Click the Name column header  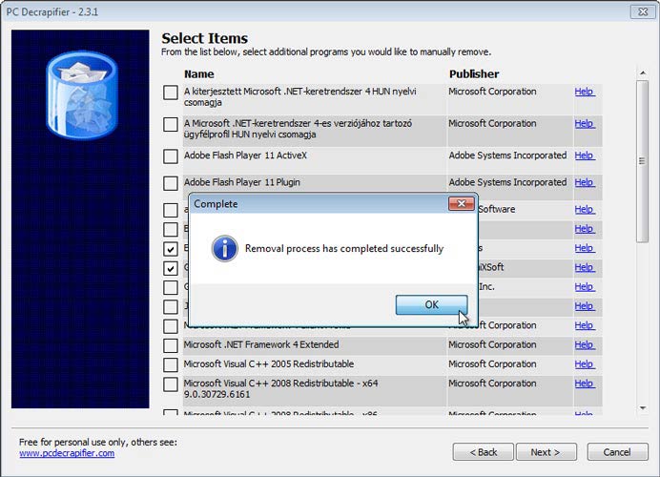(199, 74)
